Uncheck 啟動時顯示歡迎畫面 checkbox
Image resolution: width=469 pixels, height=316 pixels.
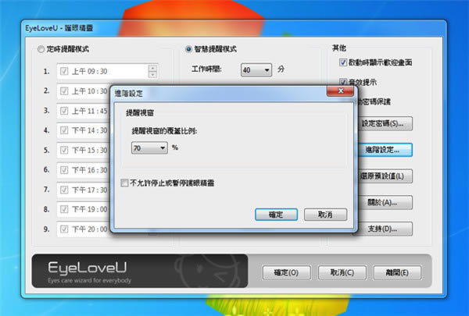click(343, 62)
